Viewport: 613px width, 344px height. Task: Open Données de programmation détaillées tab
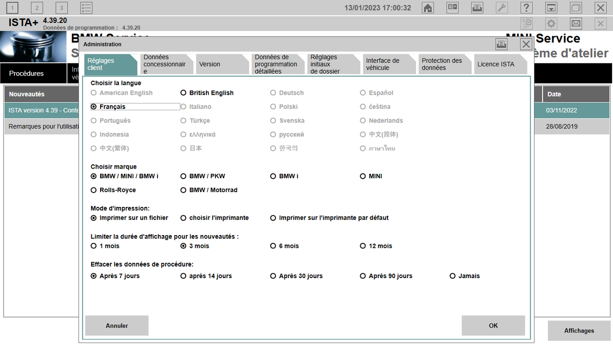coord(278,64)
